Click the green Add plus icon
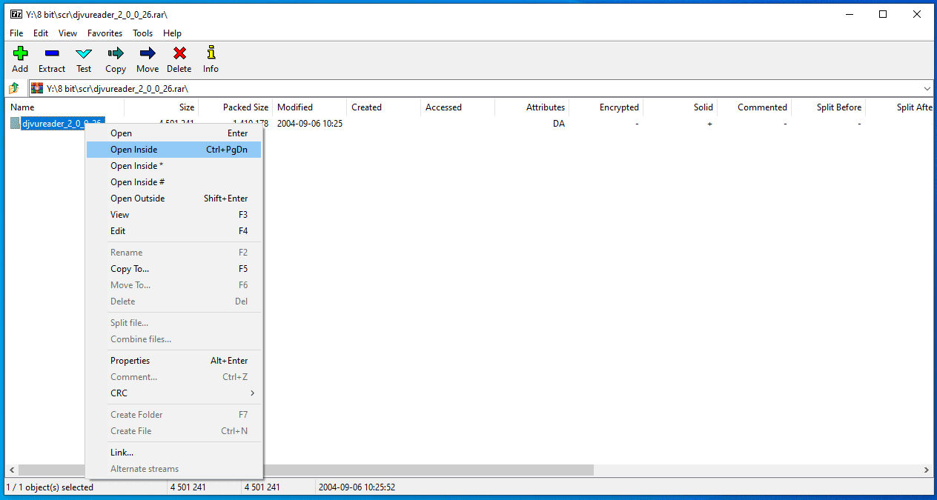The height and width of the screenshot is (500, 937). tap(20, 53)
